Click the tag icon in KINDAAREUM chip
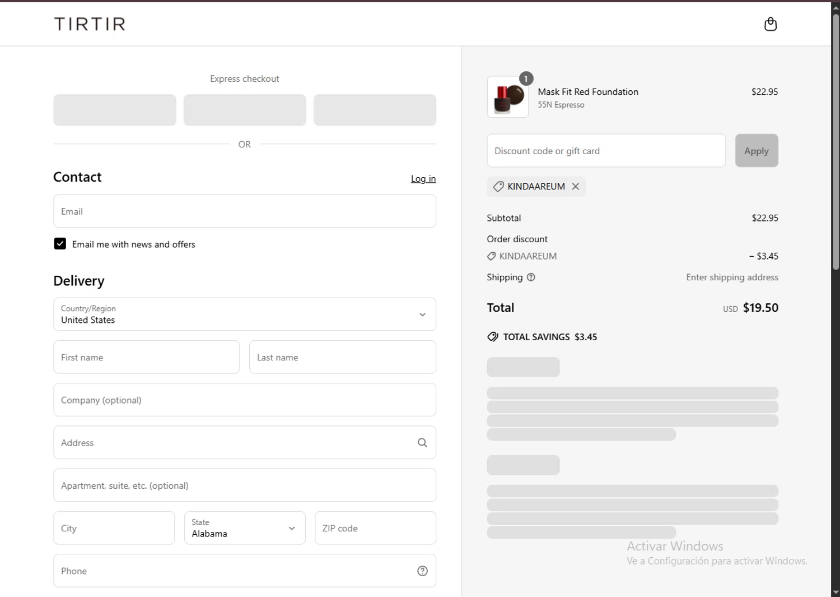Viewport: 840px width, 597px height. click(498, 187)
